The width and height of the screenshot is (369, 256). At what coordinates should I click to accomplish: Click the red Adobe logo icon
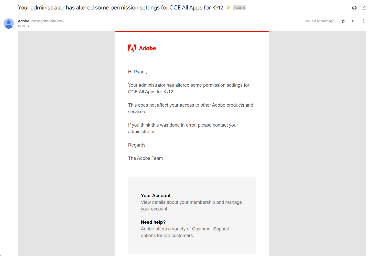pyautogui.click(x=132, y=48)
